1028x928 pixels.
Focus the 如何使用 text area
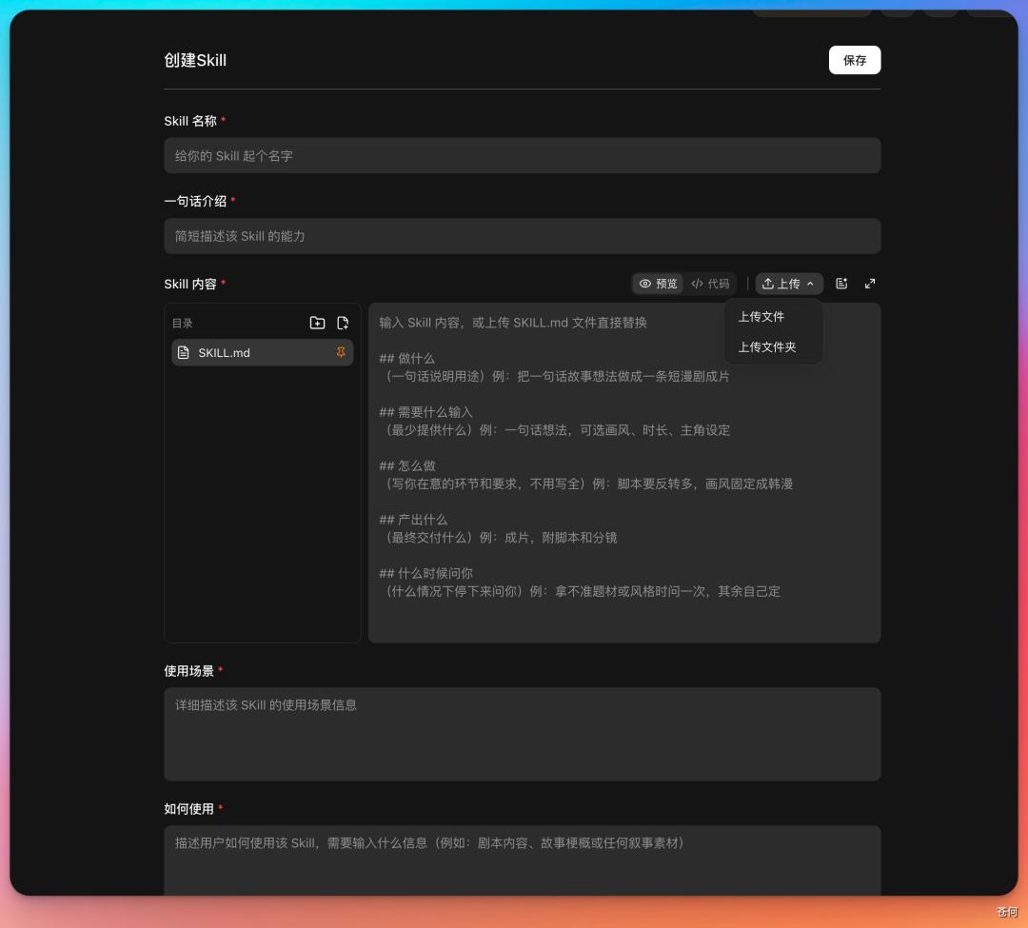(x=522, y=859)
